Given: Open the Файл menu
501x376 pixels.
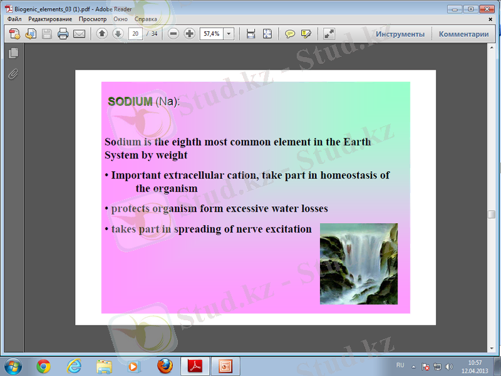Looking at the screenshot, I should click(x=14, y=19).
